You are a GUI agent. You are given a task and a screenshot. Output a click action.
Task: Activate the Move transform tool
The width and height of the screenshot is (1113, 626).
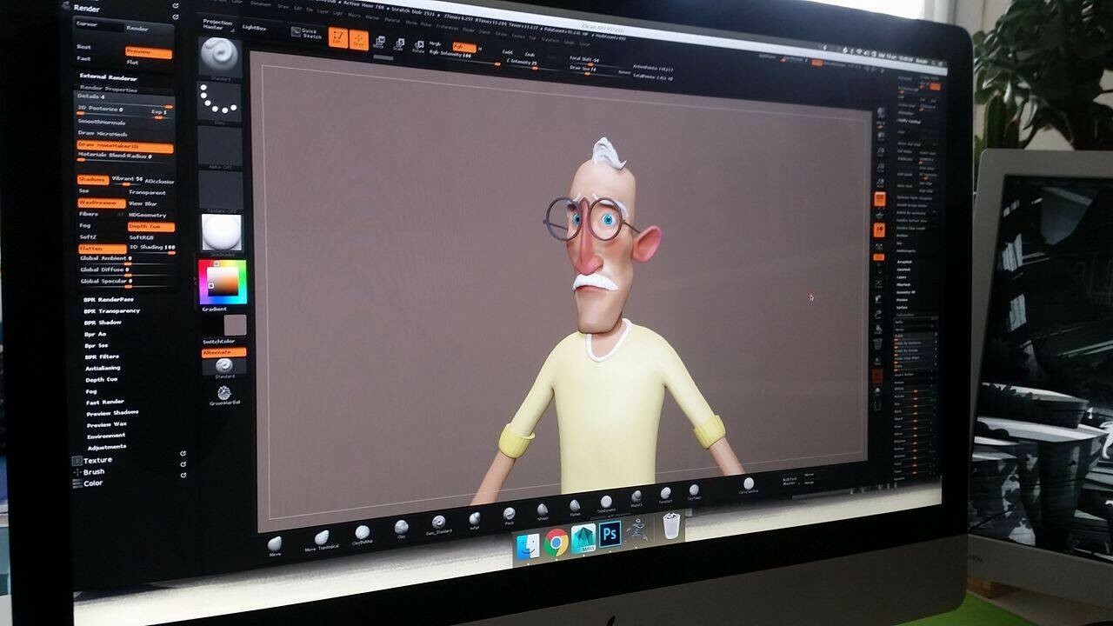pos(379,42)
